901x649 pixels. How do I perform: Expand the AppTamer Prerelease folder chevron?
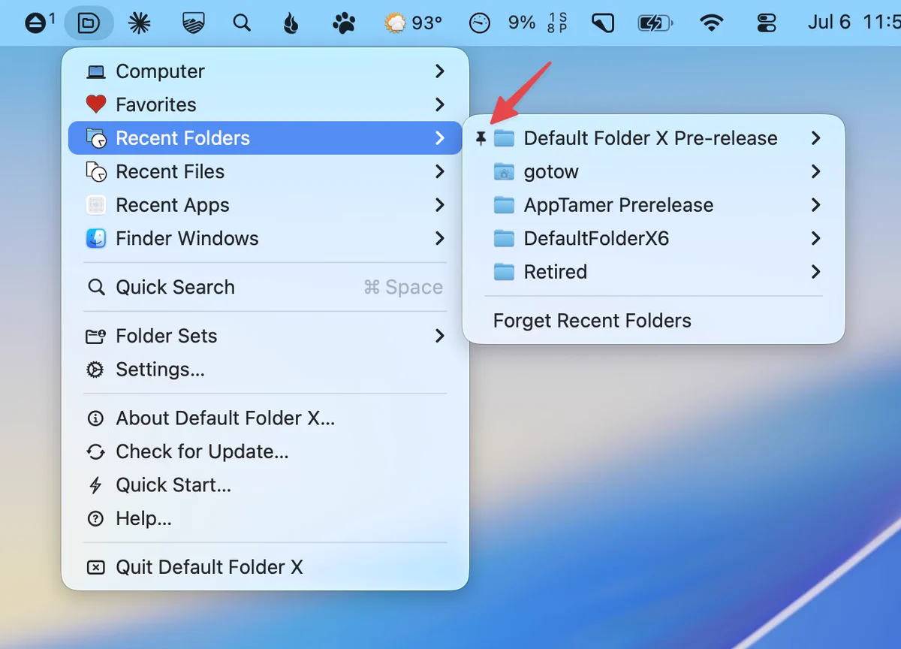coord(816,205)
